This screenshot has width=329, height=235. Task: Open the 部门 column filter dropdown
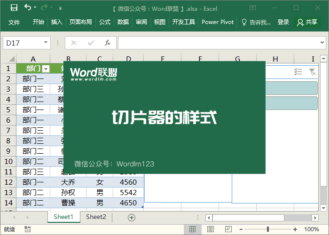(x=46, y=69)
